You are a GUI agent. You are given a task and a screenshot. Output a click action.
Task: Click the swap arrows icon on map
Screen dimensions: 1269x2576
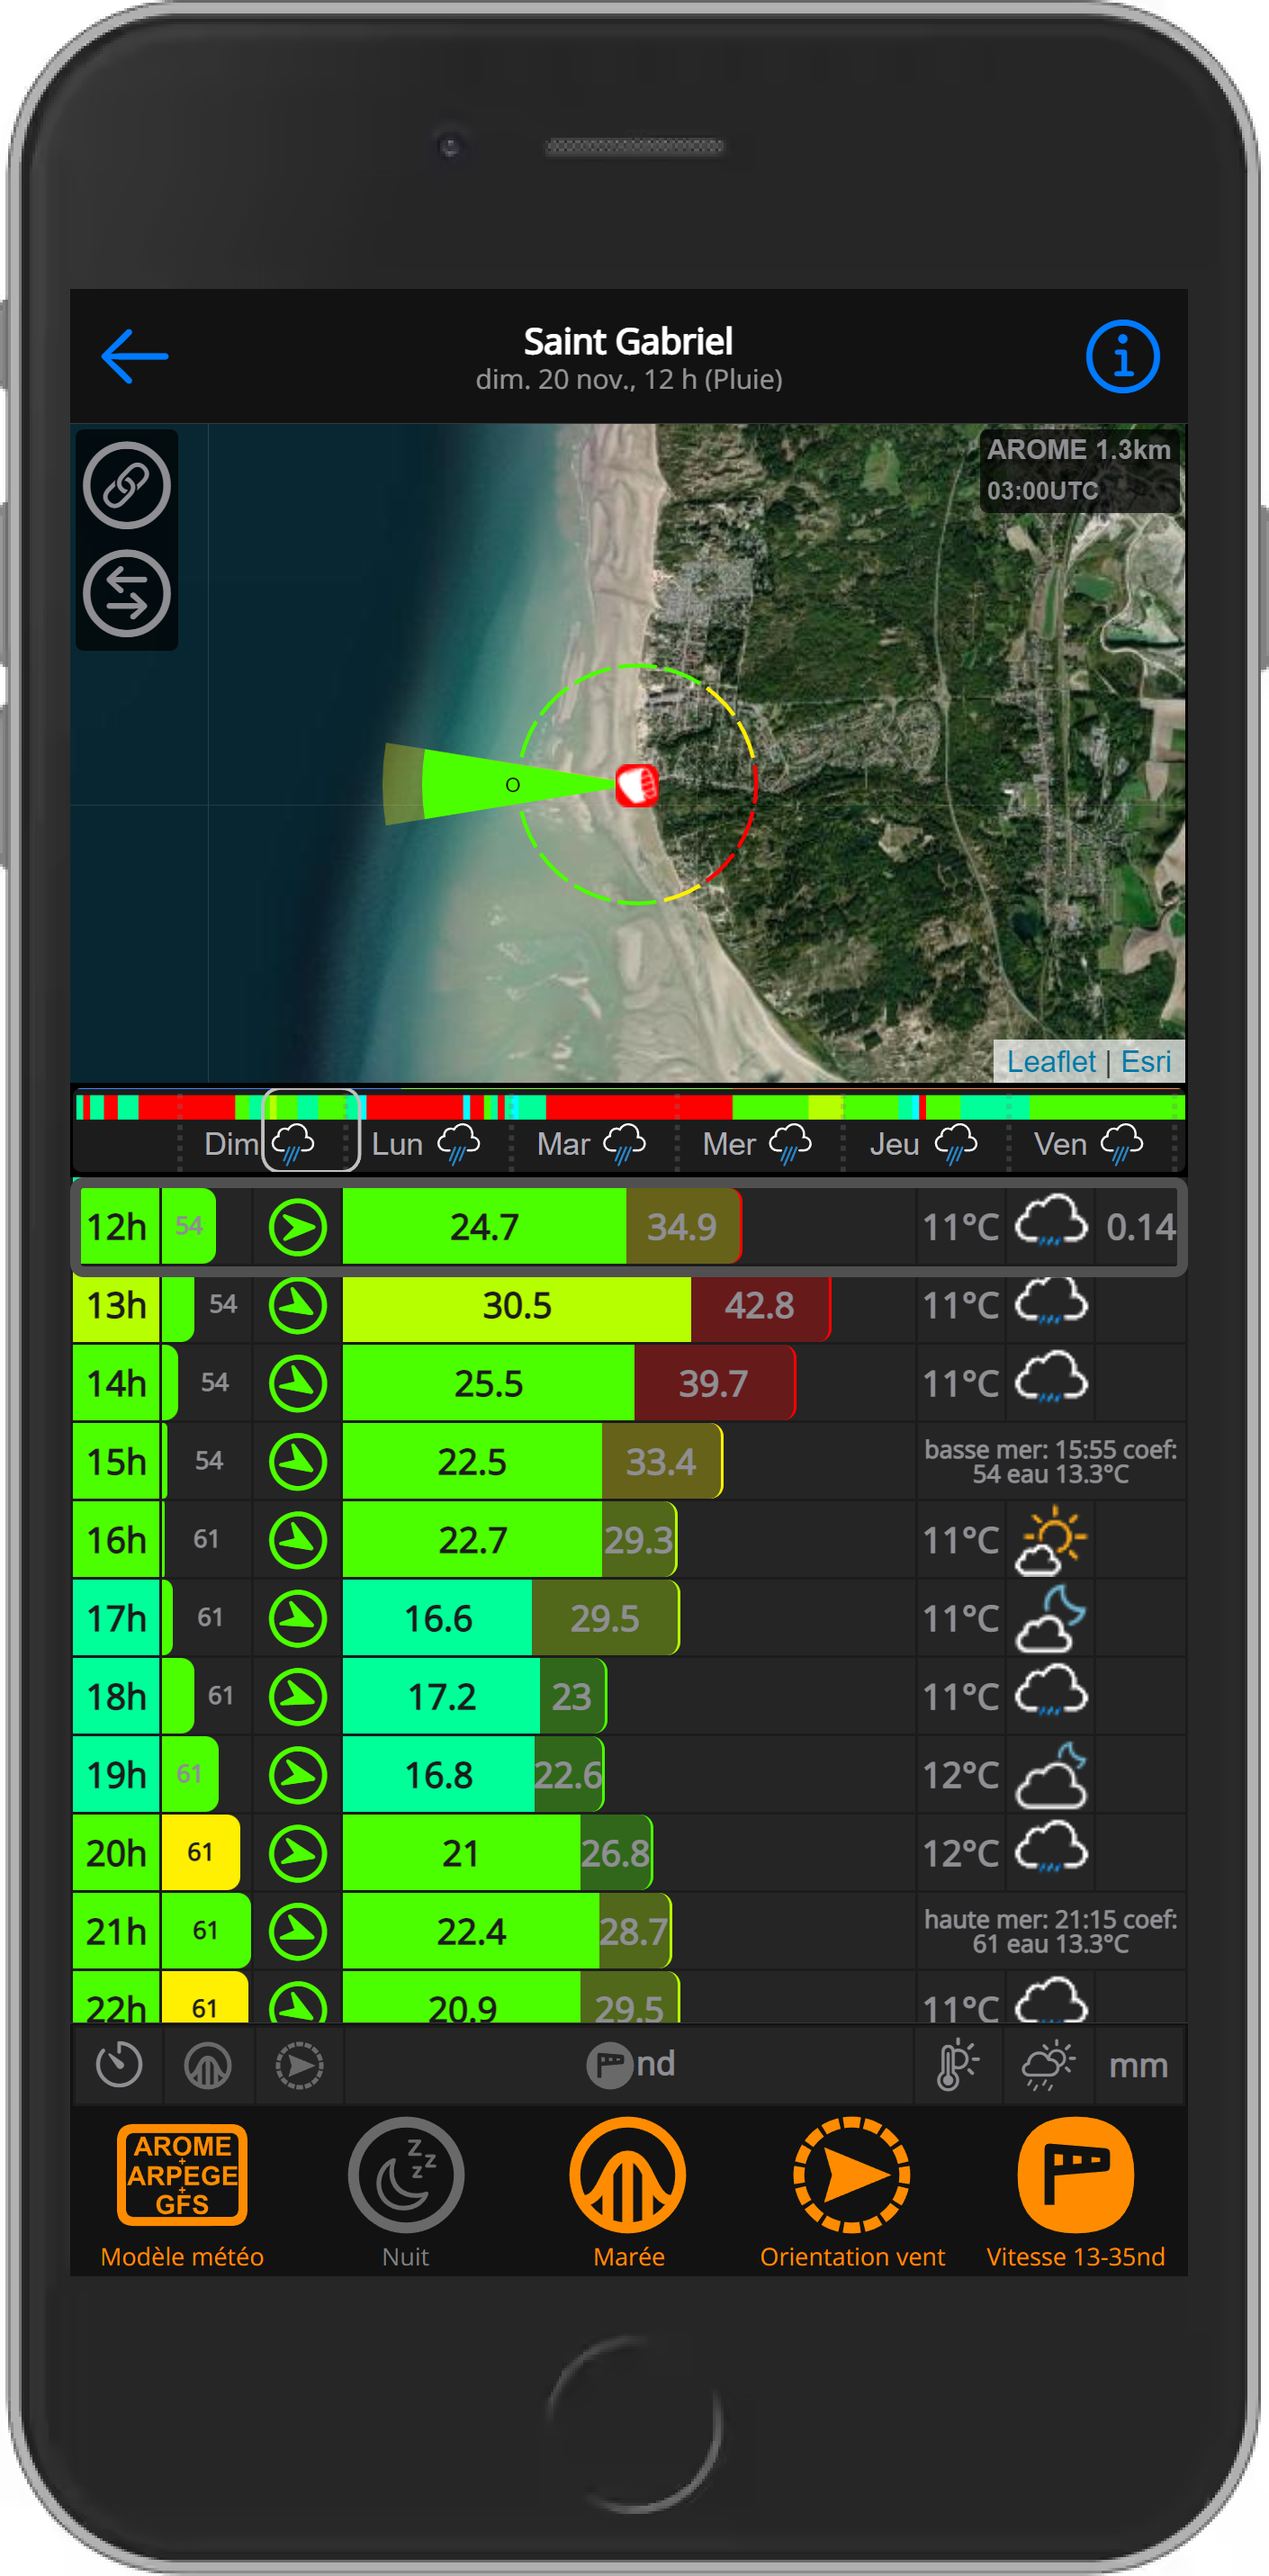click(127, 594)
